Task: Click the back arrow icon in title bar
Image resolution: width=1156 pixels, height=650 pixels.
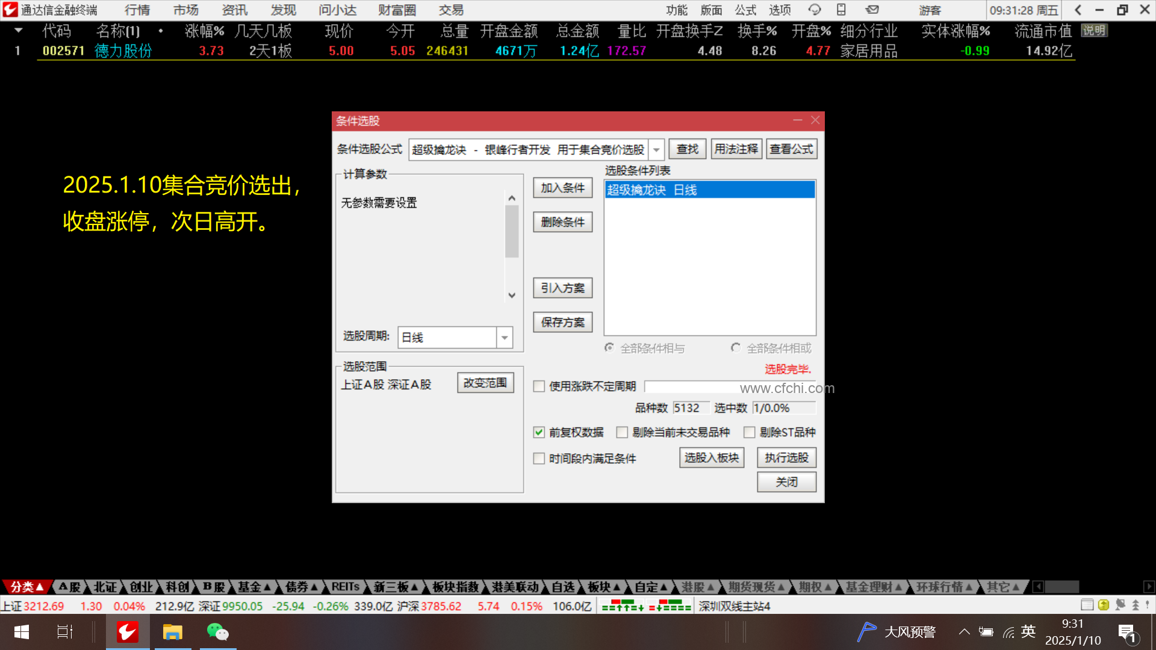Action: [1078, 10]
